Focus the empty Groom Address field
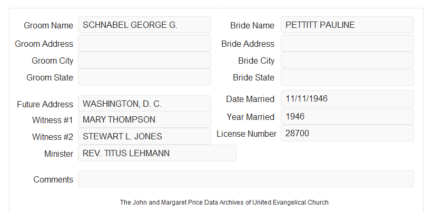 pyautogui.click(x=144, y=43)
